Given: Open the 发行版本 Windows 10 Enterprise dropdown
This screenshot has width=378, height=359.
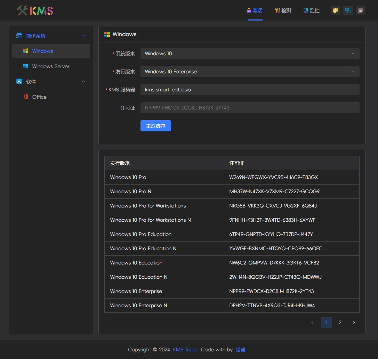Looking at the screenshot, I should [250, 72].
